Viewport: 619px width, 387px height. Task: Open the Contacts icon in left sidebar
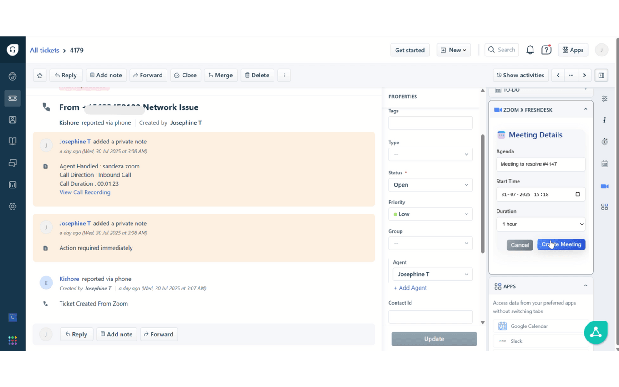(13, 120)
